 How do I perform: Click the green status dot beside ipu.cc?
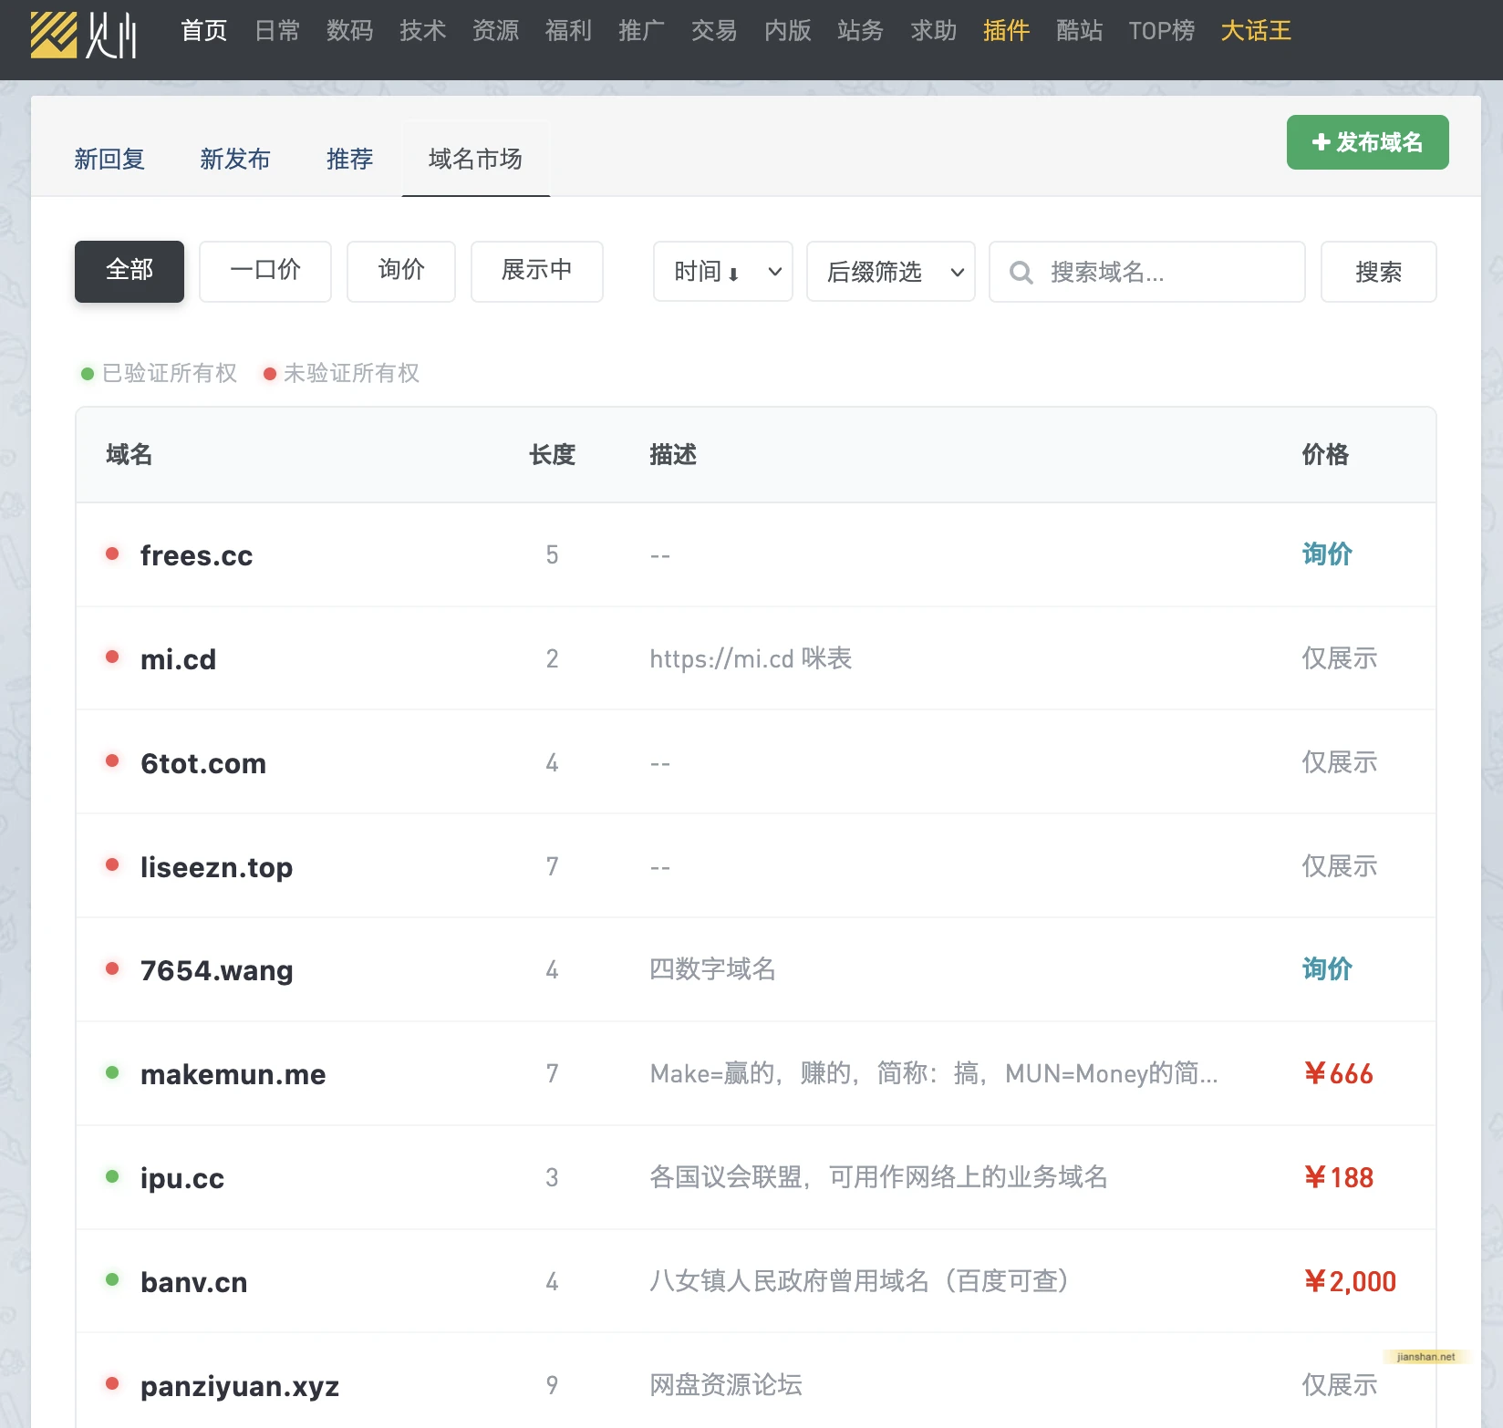coord(112,1176)
